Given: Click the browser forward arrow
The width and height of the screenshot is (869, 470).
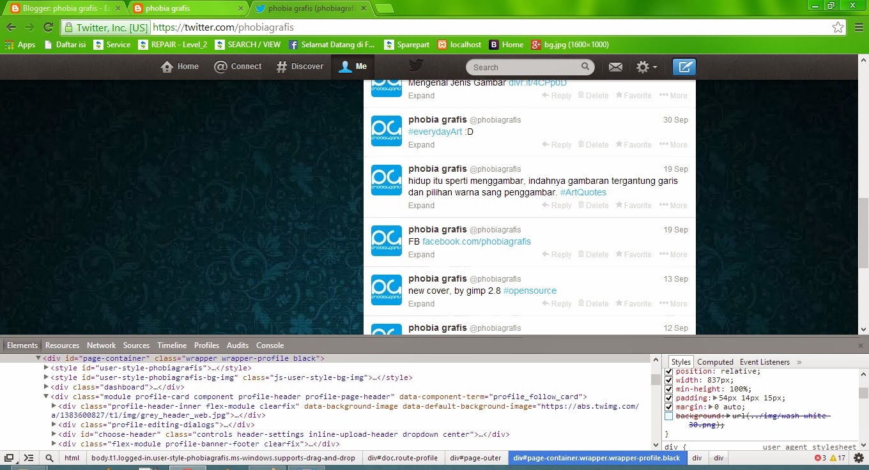Looking at the screenshot, I should coord(29,27).
